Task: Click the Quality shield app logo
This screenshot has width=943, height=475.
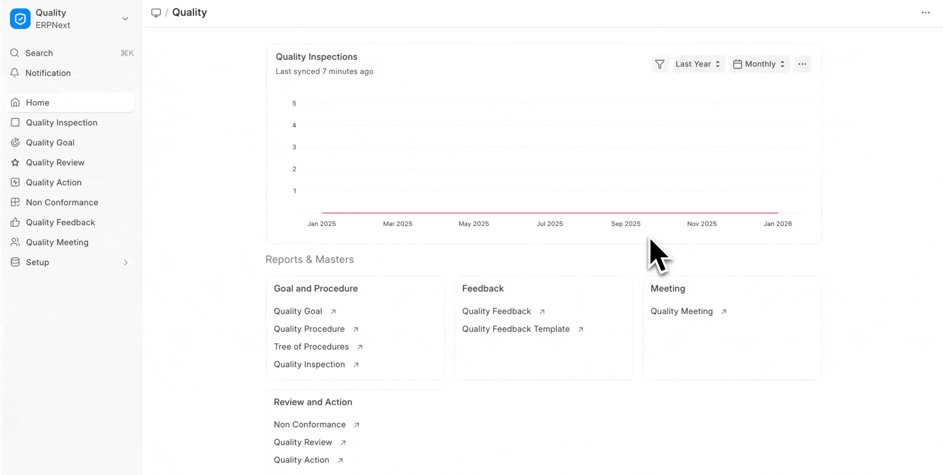Action: click(20, 19)
